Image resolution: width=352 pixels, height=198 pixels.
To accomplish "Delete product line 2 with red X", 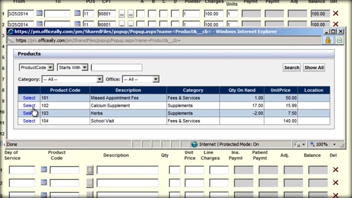I will pos(335,182).
